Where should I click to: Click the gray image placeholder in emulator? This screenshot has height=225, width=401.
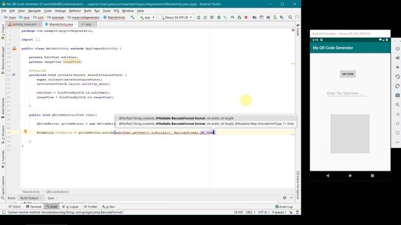[x=350, y=134]
